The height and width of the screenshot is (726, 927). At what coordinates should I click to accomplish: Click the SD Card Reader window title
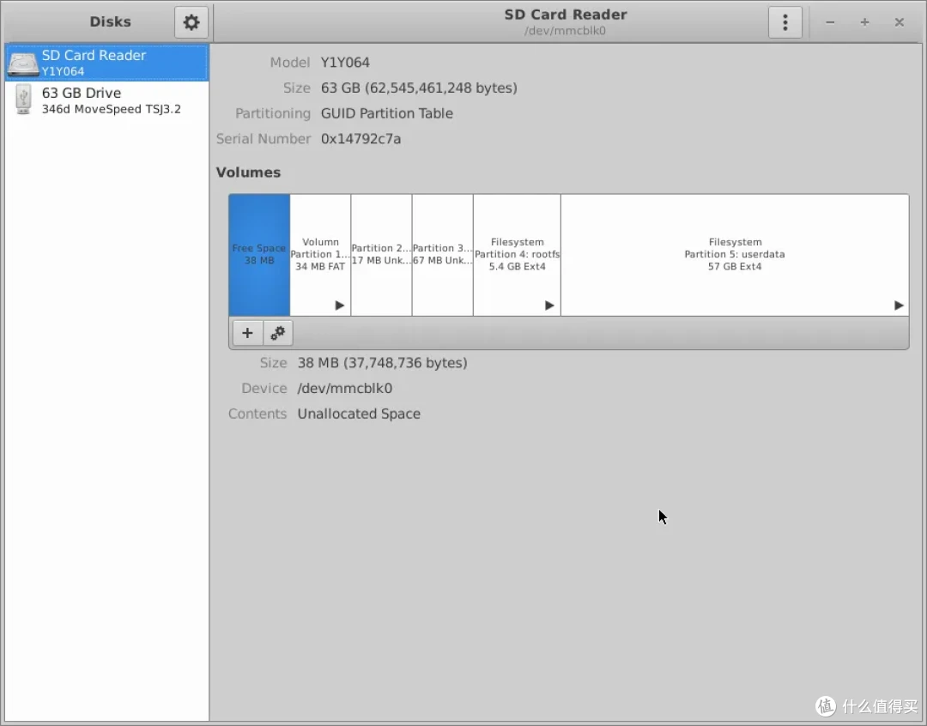(565, 15)
